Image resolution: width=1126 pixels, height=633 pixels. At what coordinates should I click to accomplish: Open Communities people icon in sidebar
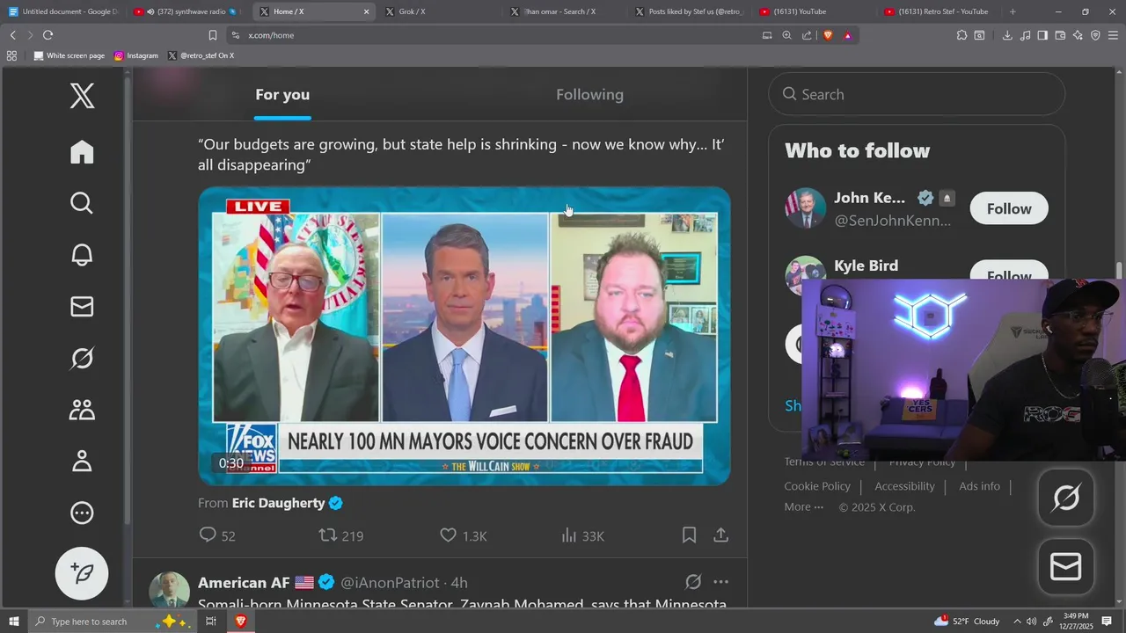pyautogui.click(x=82, y=410)
